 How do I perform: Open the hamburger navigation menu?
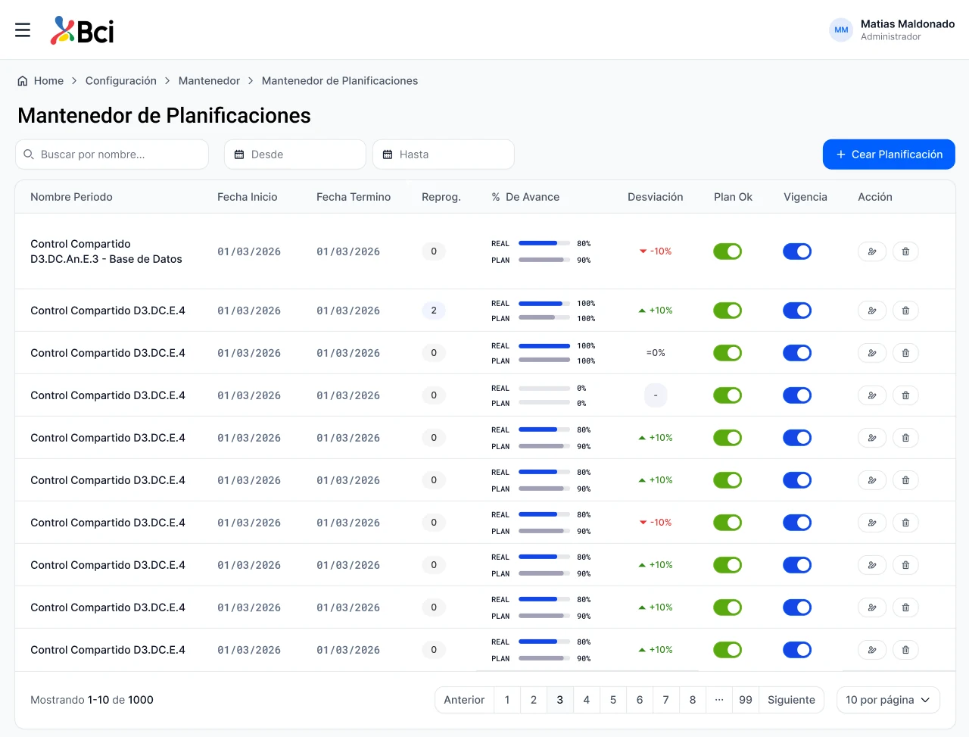coord(23,30)
